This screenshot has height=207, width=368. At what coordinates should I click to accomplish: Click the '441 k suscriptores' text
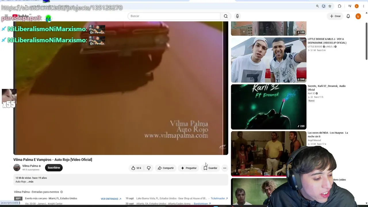31,170
